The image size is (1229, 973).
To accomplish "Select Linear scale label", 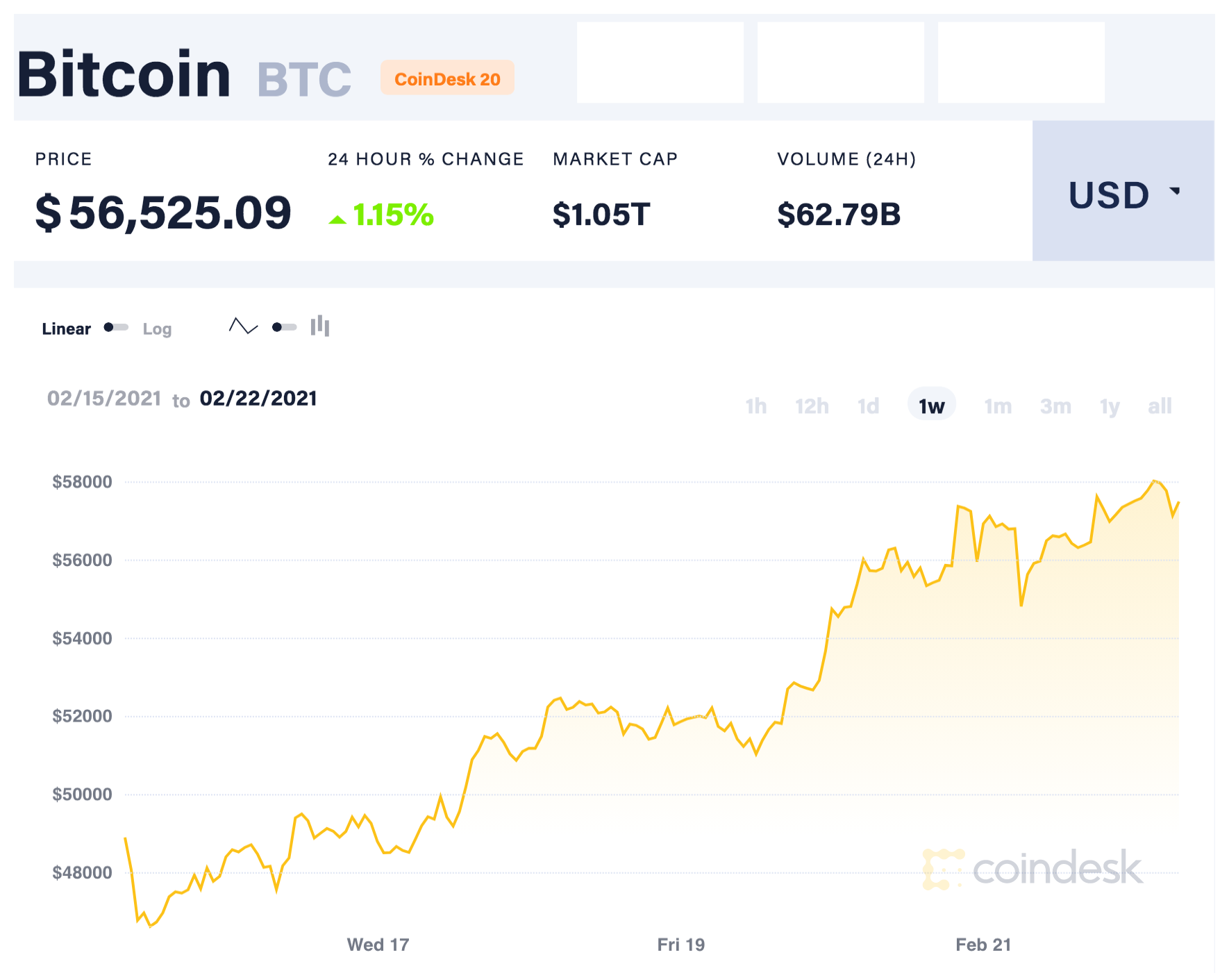I will [x=66, y=329].
